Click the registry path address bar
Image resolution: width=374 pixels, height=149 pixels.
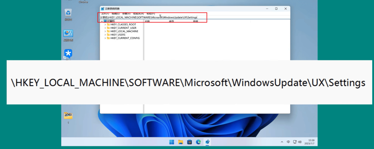pyautogui.click(x=195, y=17)
